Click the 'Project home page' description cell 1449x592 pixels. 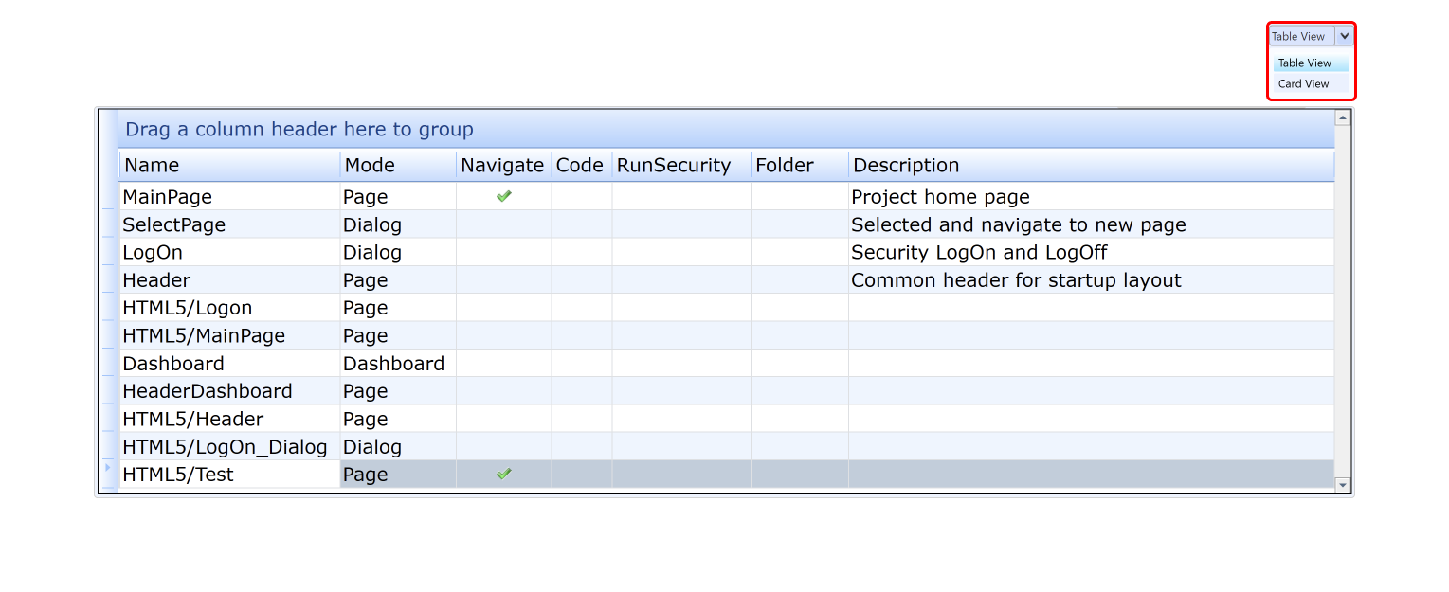coord(1090,197)
